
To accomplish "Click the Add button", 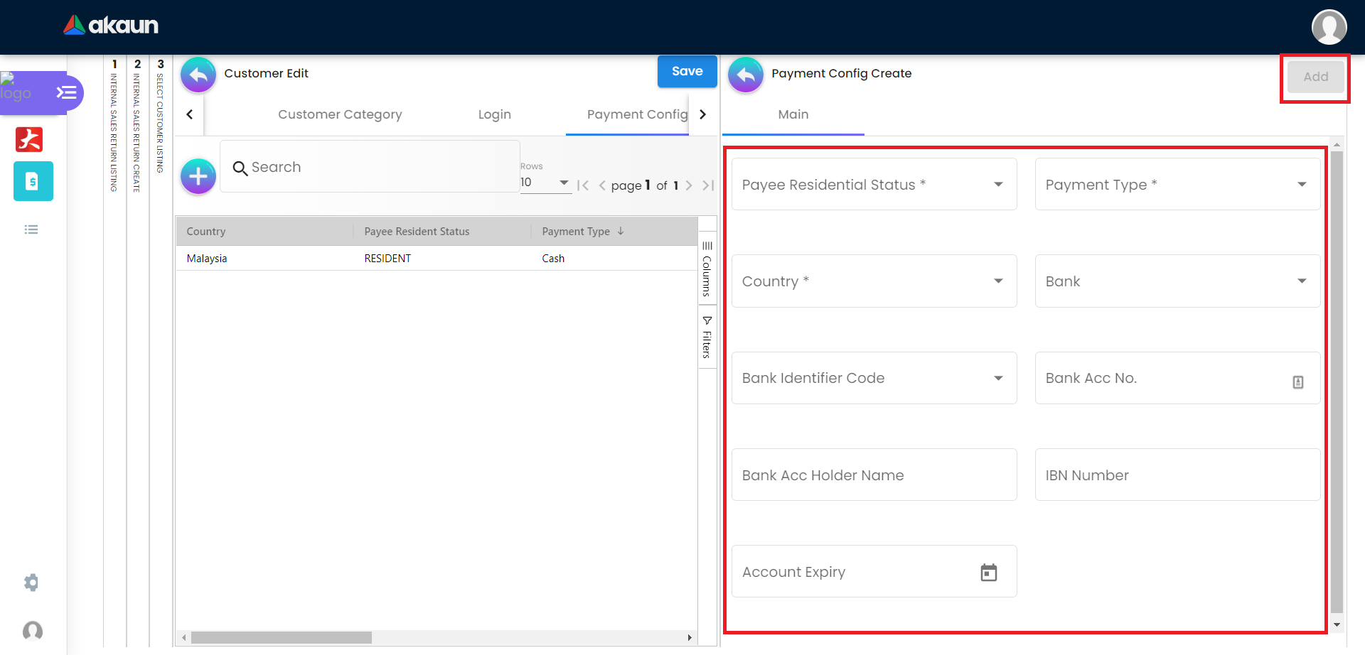I will [x=1315, y=77].
